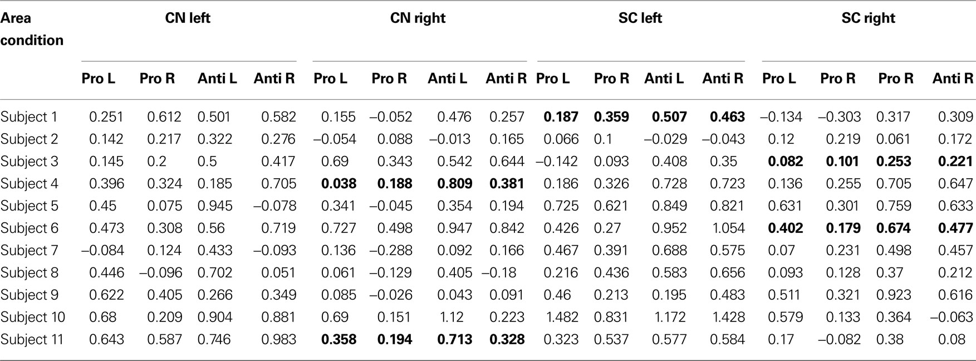The image size is (976, 361).
Task: Click the value –0.063 in Subject 10 row
Action: tap(952, 318)
